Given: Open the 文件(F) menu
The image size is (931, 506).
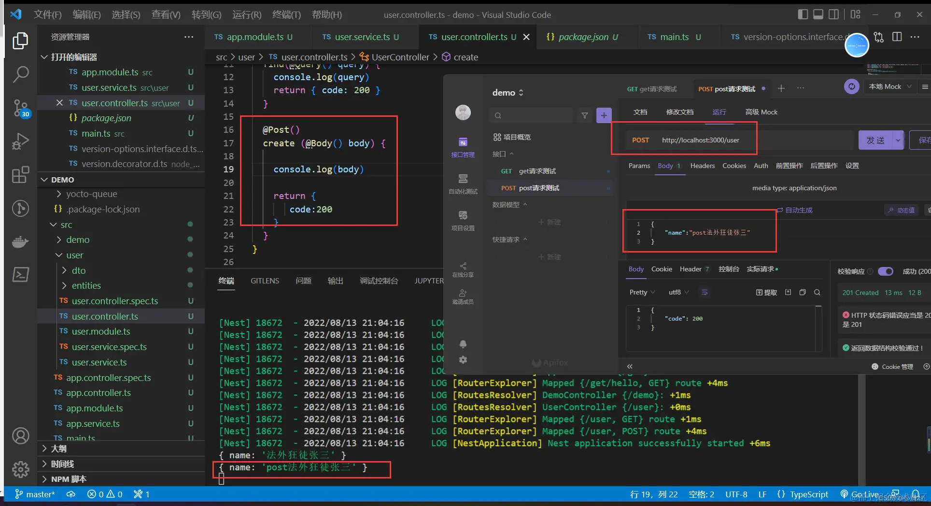Looking at the screenshot, I should click(48, 14).
